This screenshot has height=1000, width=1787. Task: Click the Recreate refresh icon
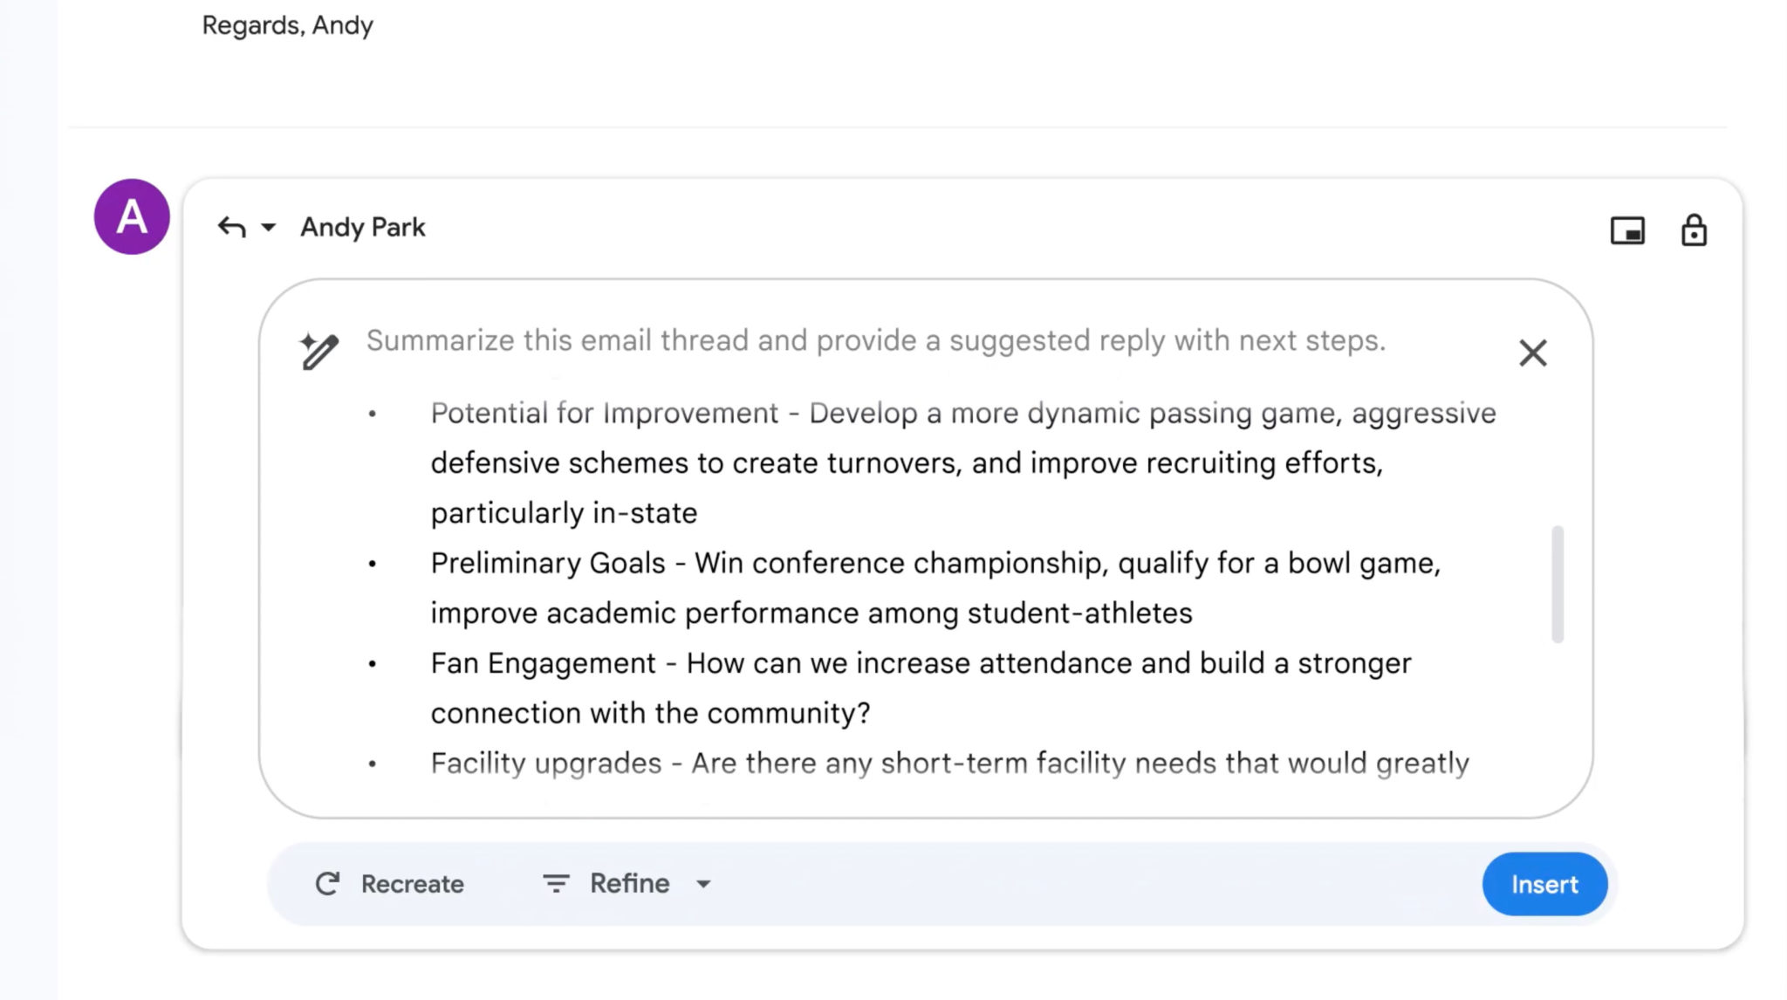click(326, 883)
